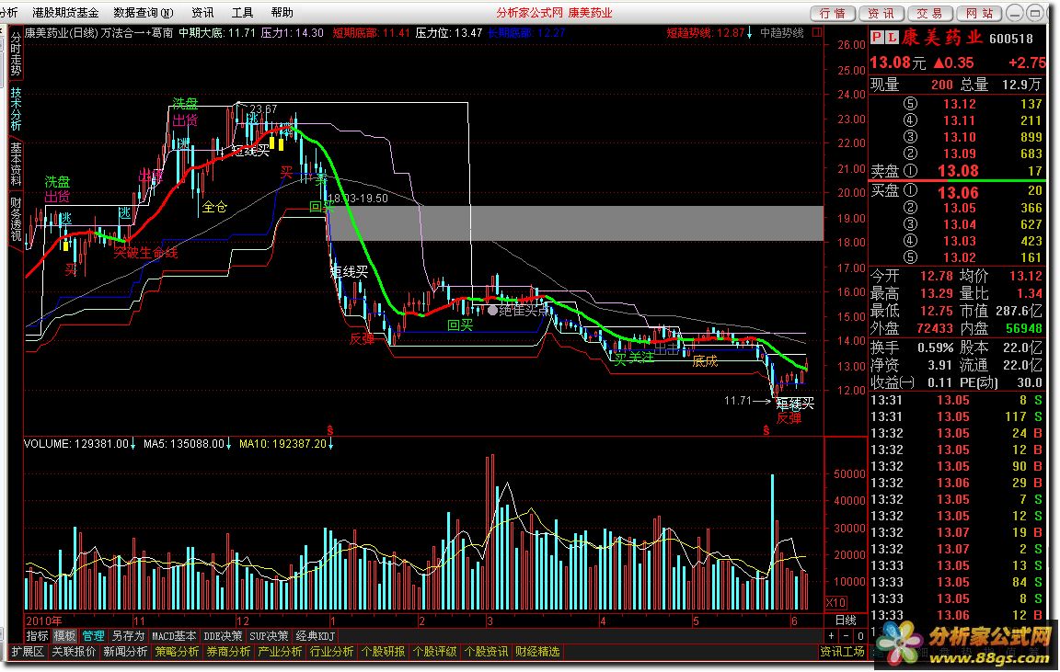Click the 今开 value 12.78

(x=937, y=276)
